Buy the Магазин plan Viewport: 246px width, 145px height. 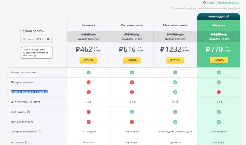point(219,60)
